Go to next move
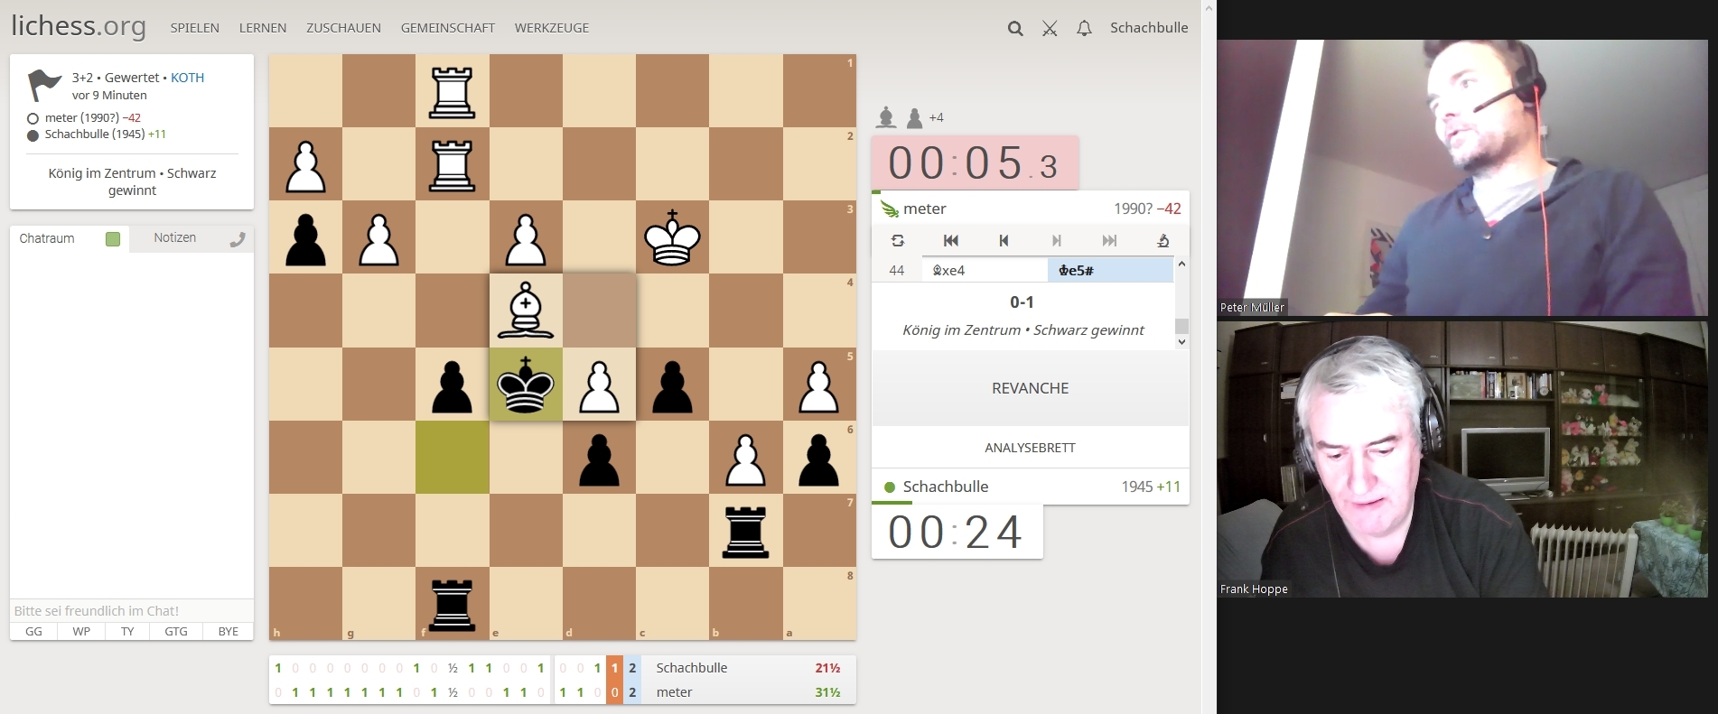The image size is (1718, 714). click(1057, 241)
